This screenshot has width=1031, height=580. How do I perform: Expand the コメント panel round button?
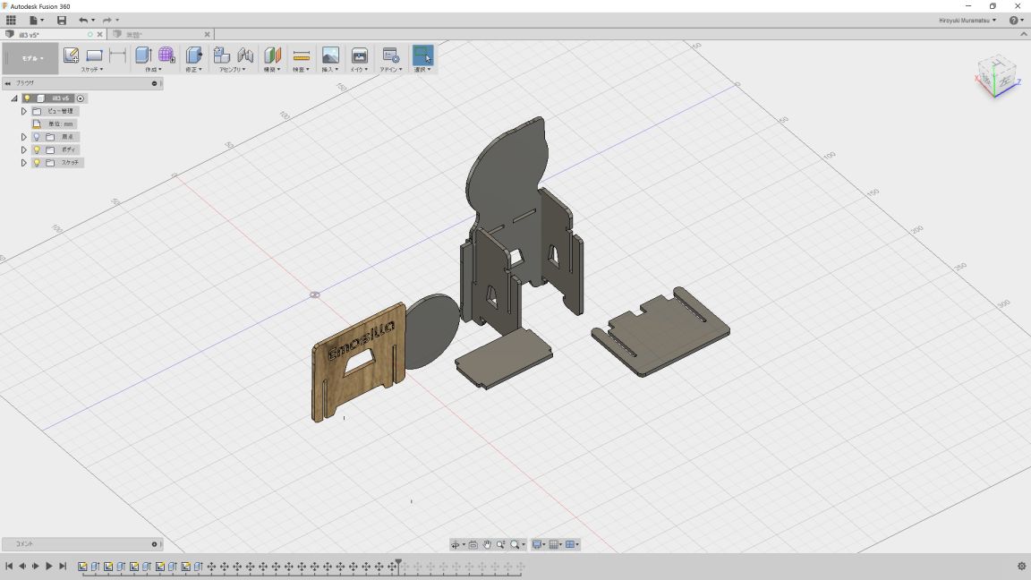155,544
